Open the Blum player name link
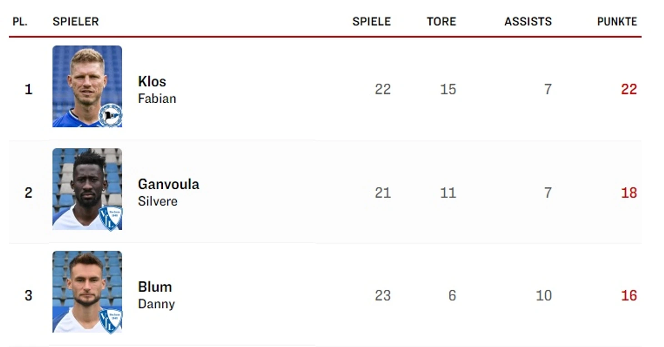The height and width of the screenshot is (347, 664). [x=155, y=287]
